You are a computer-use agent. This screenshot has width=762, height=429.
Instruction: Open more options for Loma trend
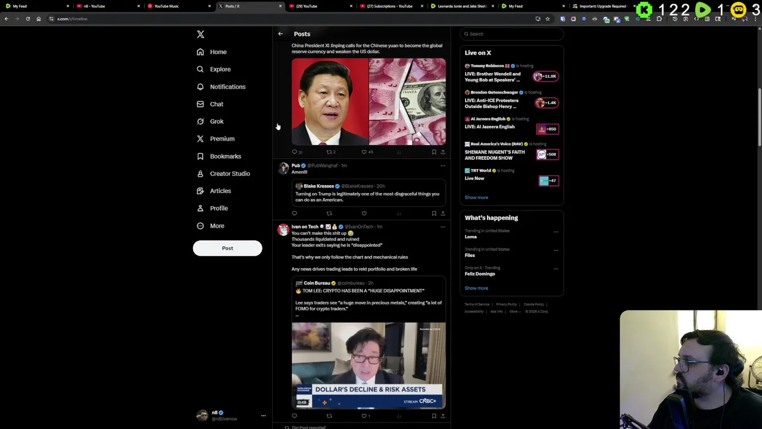(556, 231)
